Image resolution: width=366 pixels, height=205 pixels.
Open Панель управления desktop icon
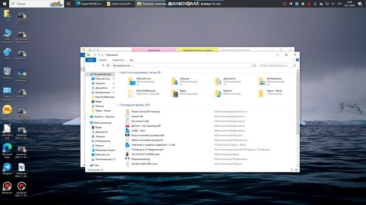click(7, 93)
